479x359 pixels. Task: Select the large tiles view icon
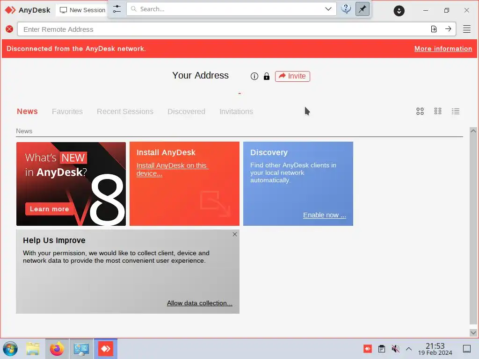[420, 111]
